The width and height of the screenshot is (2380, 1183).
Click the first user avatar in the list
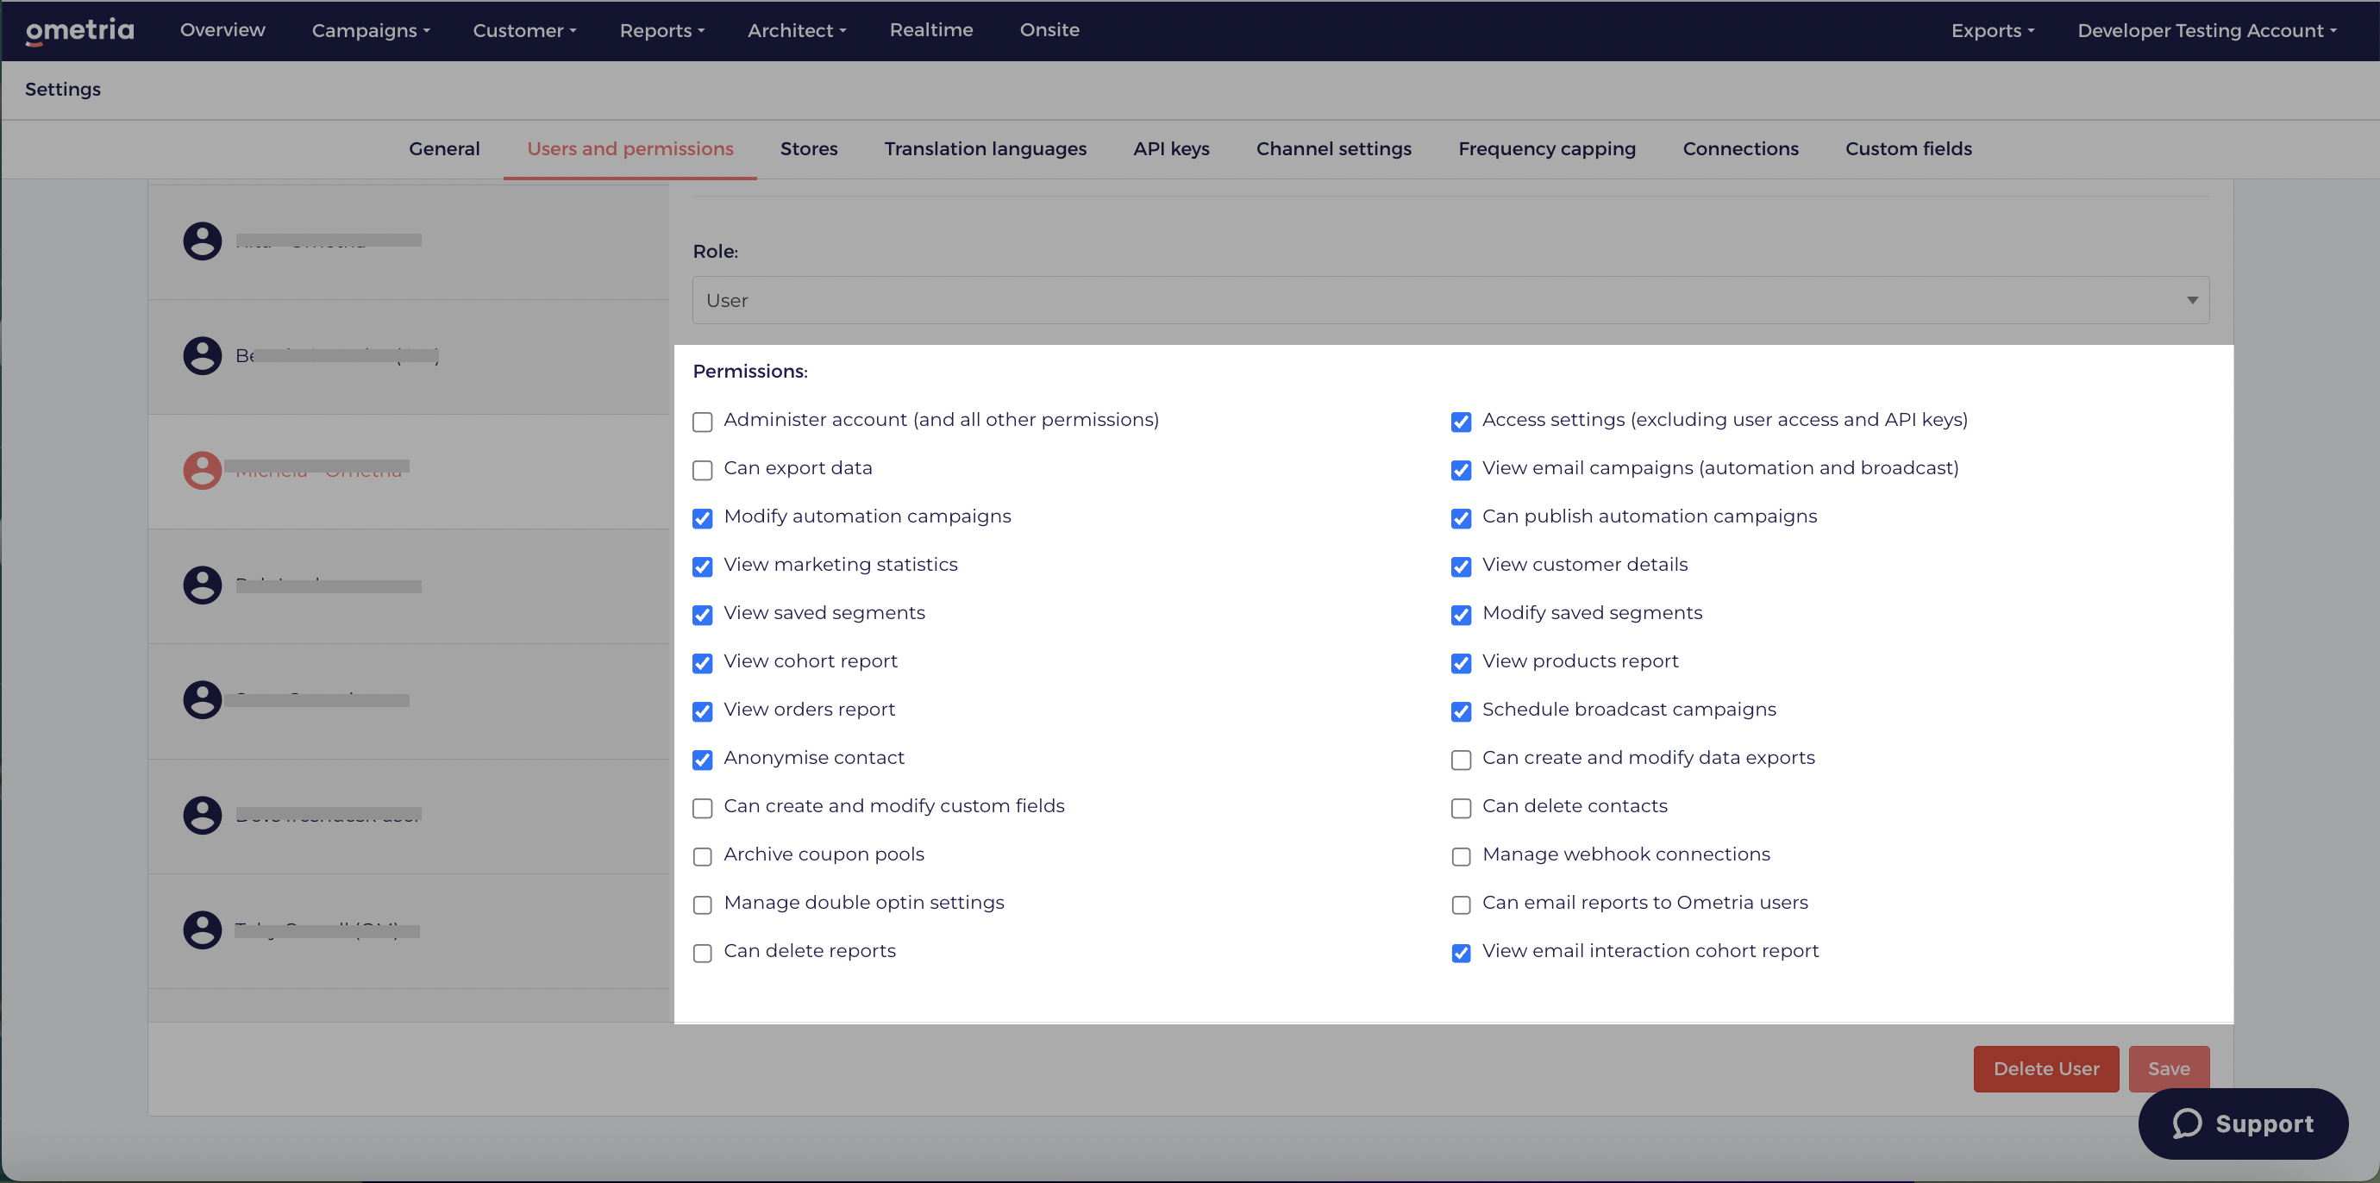[203, 241]
